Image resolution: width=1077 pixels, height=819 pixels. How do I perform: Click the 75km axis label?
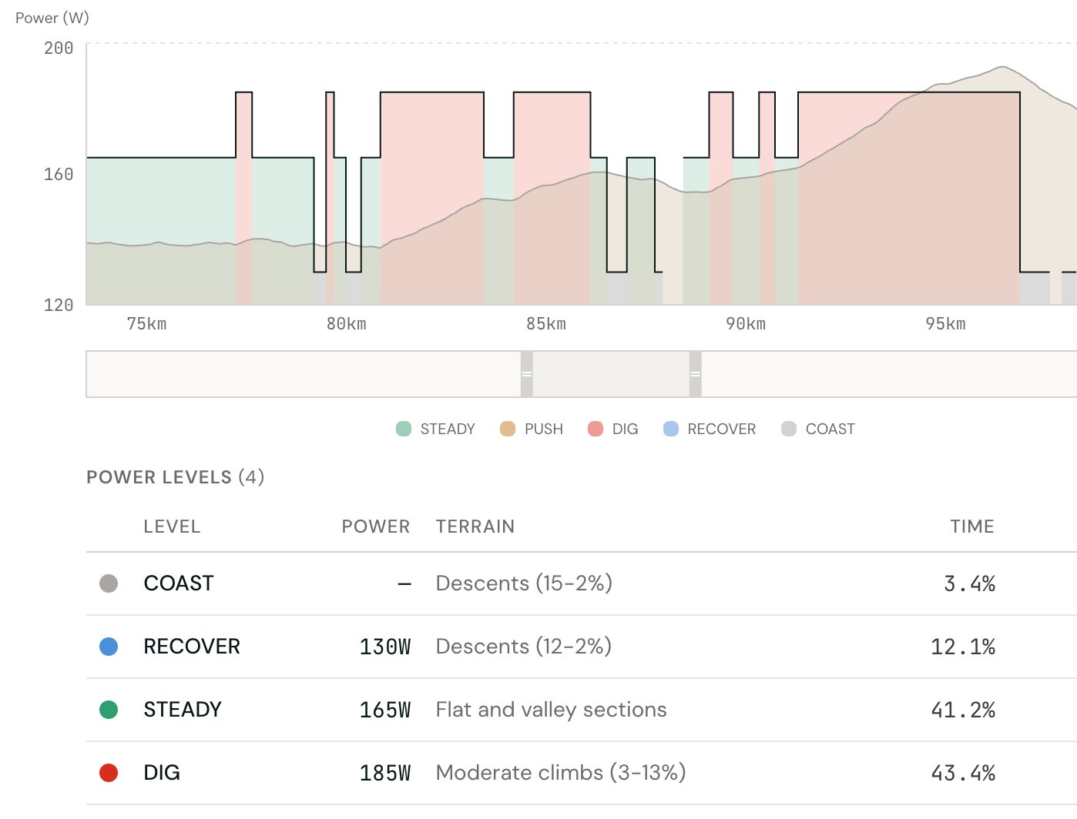[x=146, y=324]
